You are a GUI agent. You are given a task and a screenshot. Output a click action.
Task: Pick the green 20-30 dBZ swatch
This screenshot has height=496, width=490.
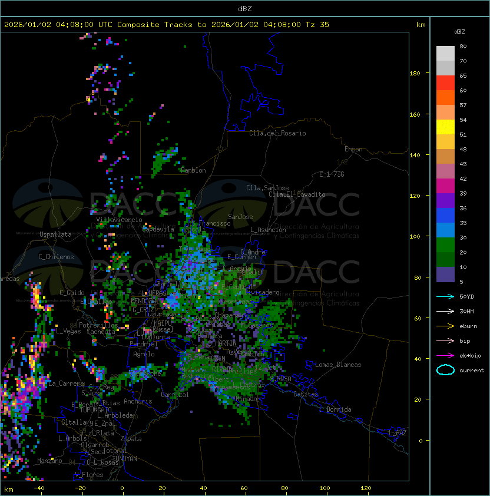click(x=445, y=245)
